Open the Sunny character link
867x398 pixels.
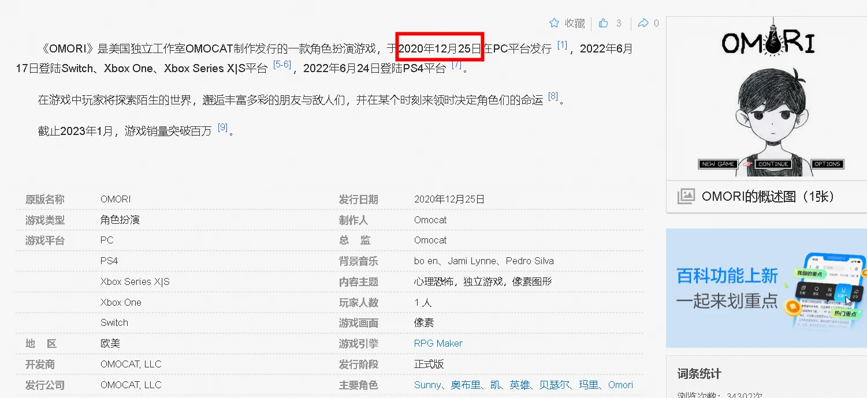427,385
